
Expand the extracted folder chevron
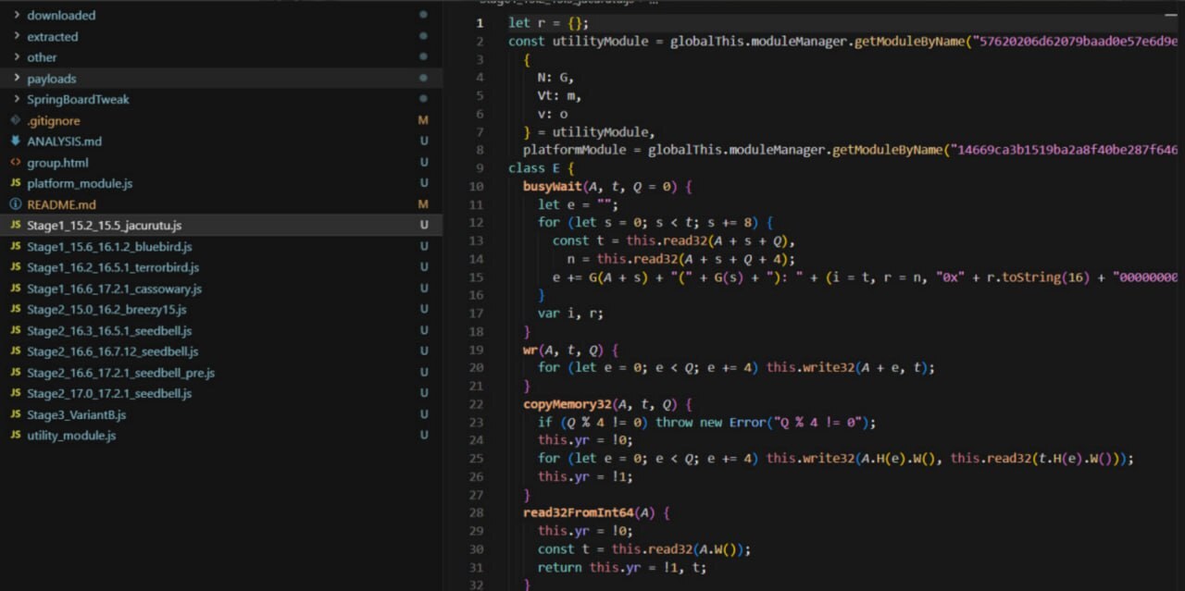(x=17, y=37)
